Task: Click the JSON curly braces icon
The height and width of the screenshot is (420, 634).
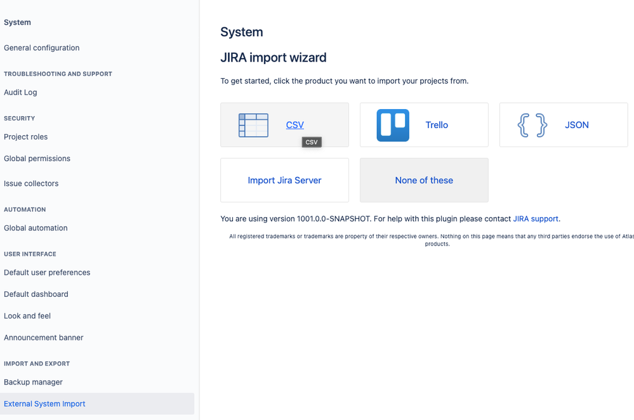Action: click(532, 124)
